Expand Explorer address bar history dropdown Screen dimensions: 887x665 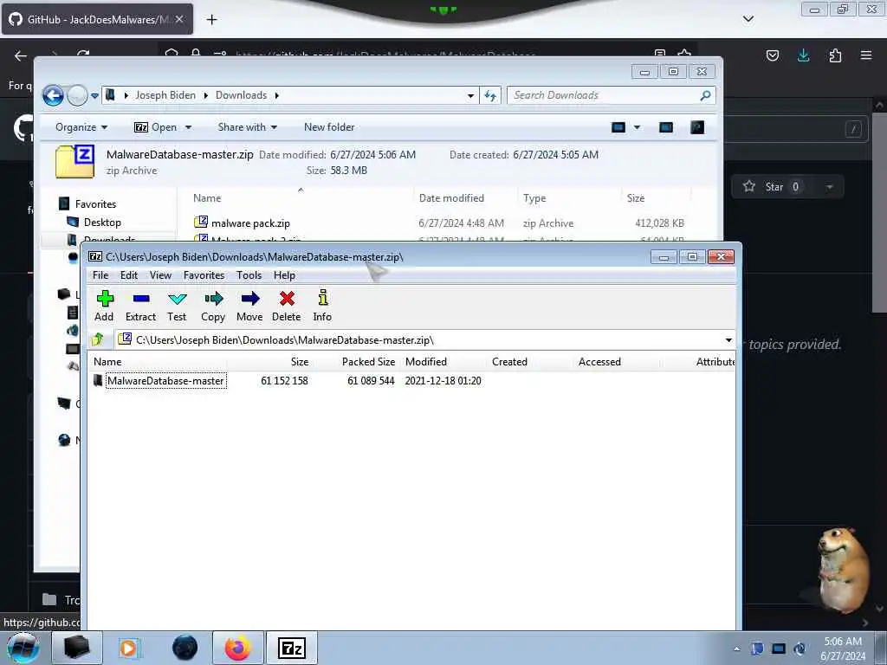point(470,95)
